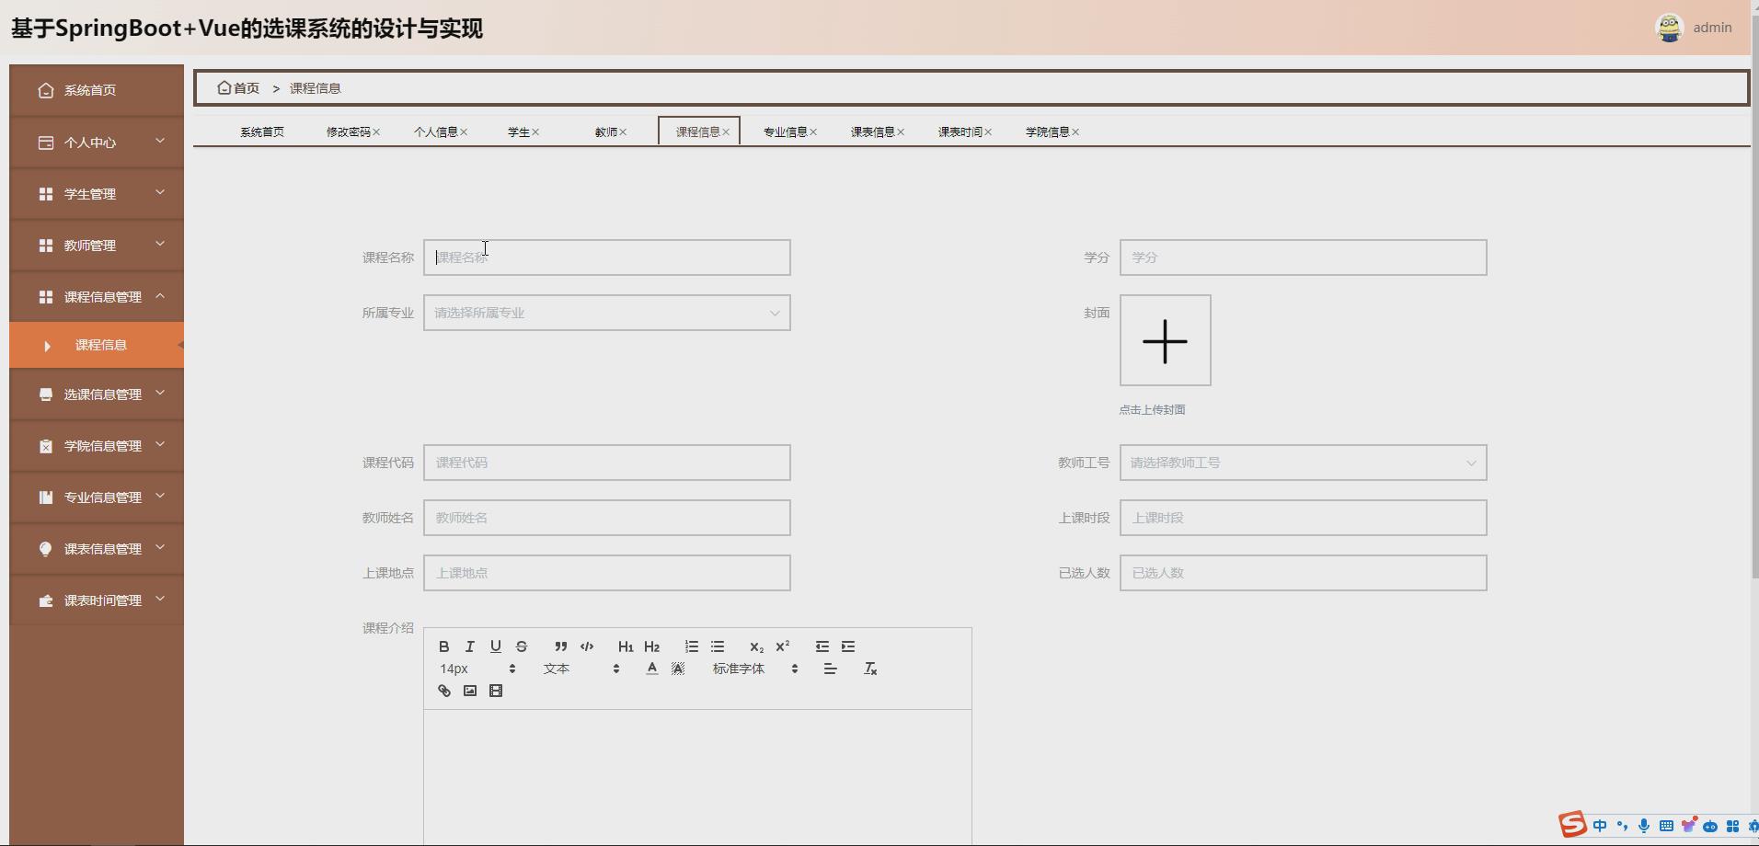Viewport: 1759px width, 846px height.
Task: Close the 课程信息 tab
Action: click(726, 132)
